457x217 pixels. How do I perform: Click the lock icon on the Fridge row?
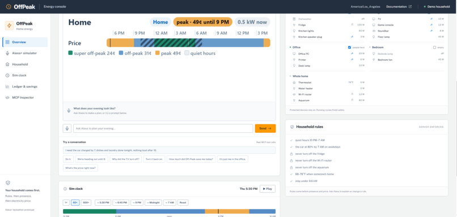[x=352, y=25]
